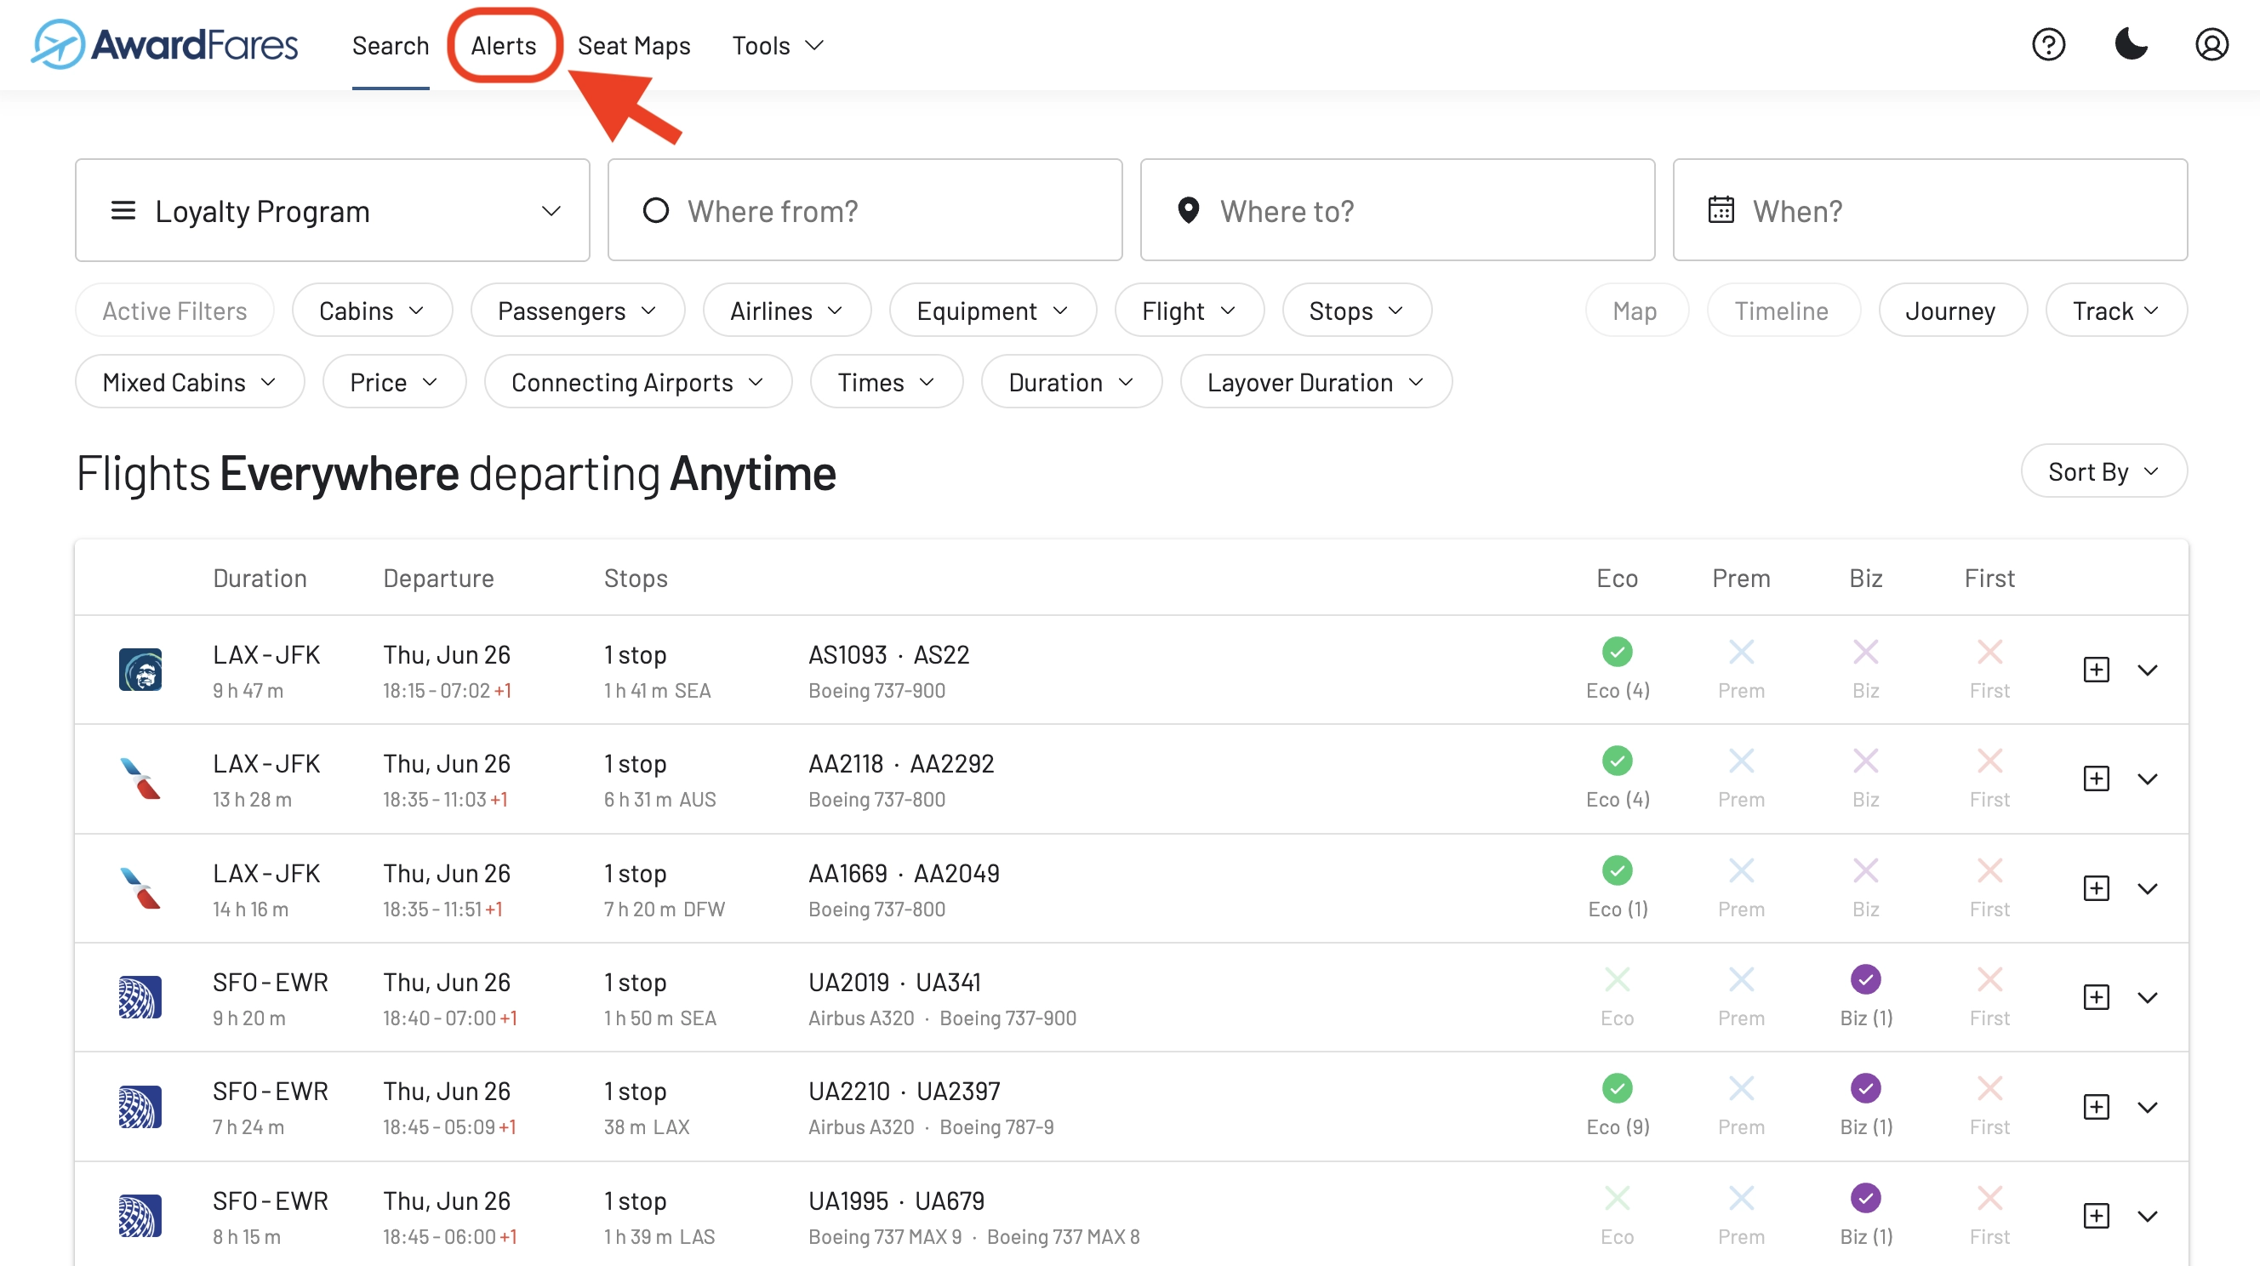
Task: Open the Track dropdown
Action: pos(2115,311)
